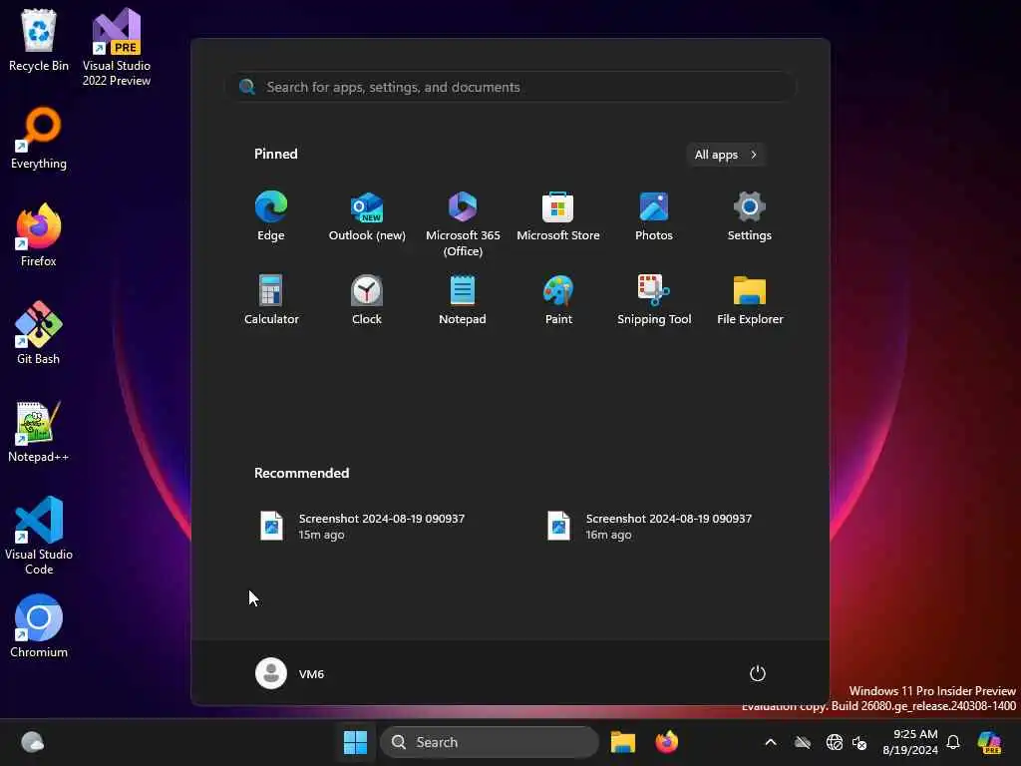Image resolution: width=1021 pixels, height=766 pixels.
Task: Launch Outlook (new) pinned app
Action: (367, 216)
